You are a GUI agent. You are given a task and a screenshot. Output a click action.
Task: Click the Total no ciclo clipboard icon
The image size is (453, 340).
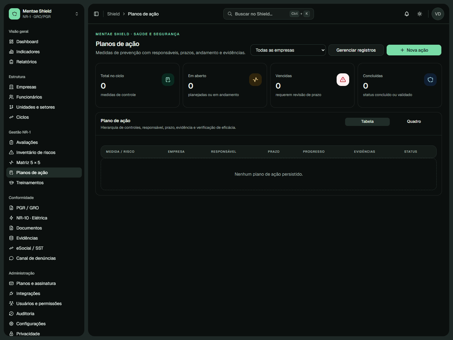[x=168, y=80]
